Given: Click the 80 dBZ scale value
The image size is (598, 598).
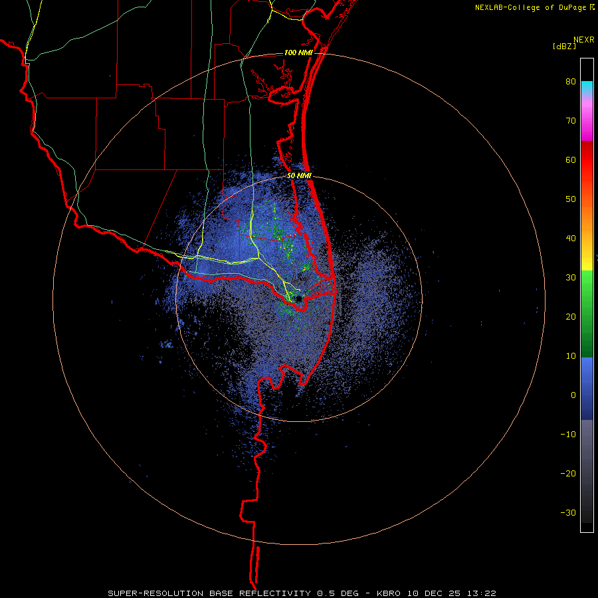Looking at the screenshot, I should [571, 82].
